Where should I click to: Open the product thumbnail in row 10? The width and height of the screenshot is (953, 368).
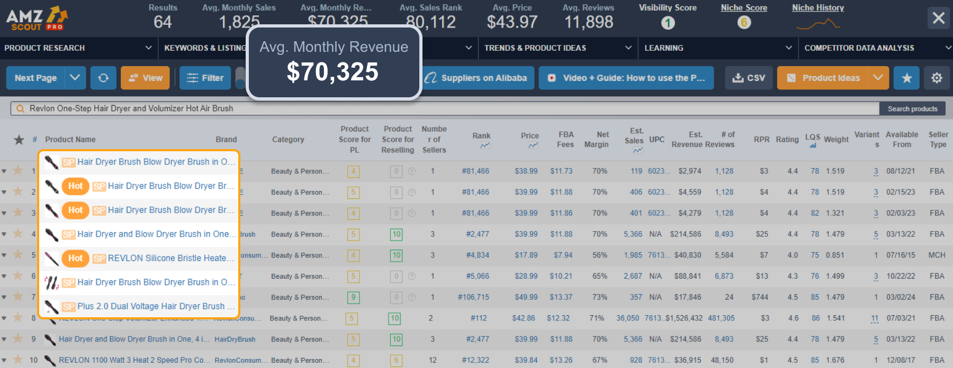(50, 361)
